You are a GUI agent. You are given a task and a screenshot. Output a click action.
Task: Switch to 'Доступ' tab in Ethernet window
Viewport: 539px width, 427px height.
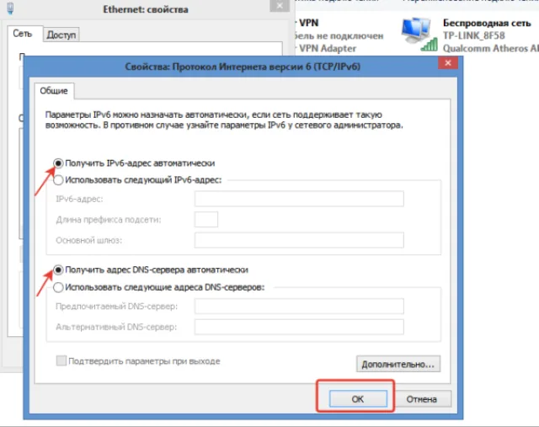click(x=61, y=35)
